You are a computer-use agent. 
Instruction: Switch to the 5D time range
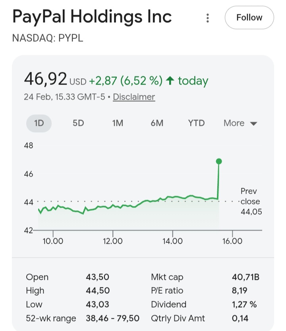[78, 123]
